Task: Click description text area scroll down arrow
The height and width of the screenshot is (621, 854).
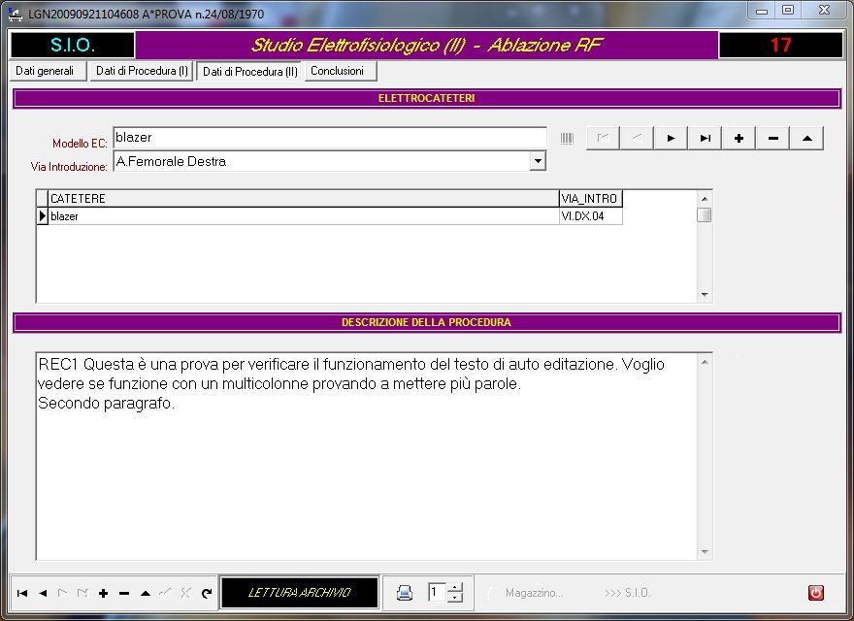Action: click(705, 552)
